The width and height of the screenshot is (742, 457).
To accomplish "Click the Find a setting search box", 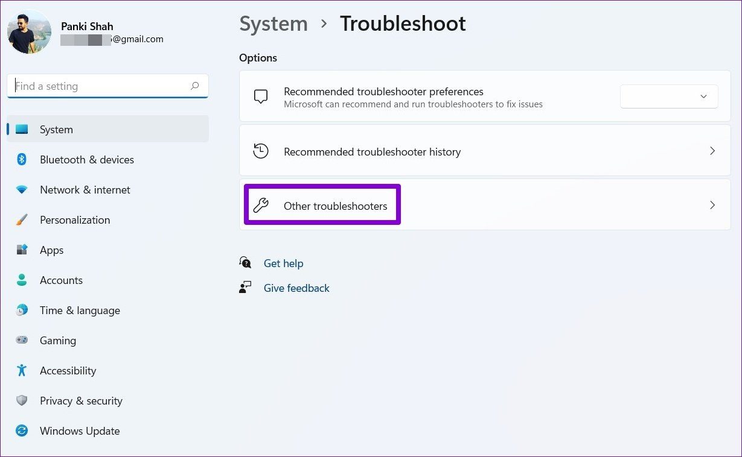I will [107, 86].
